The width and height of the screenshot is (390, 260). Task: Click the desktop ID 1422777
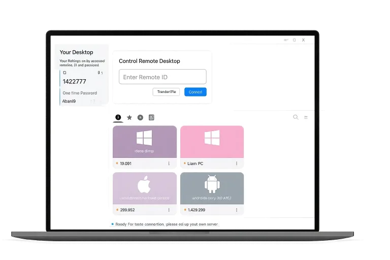tap(74, 81)
